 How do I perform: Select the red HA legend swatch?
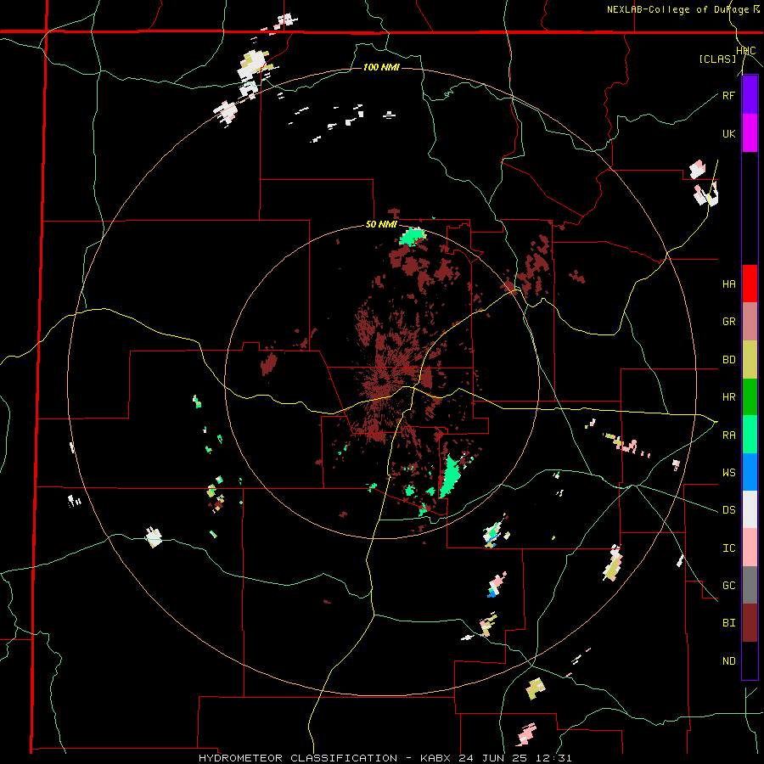pyautogui.click(x=750, y=284)
